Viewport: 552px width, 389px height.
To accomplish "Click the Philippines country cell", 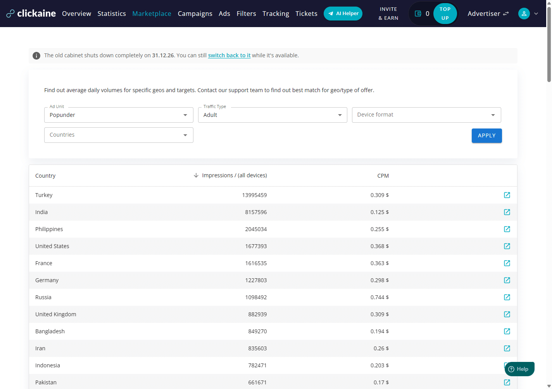I will click(49, 229).
